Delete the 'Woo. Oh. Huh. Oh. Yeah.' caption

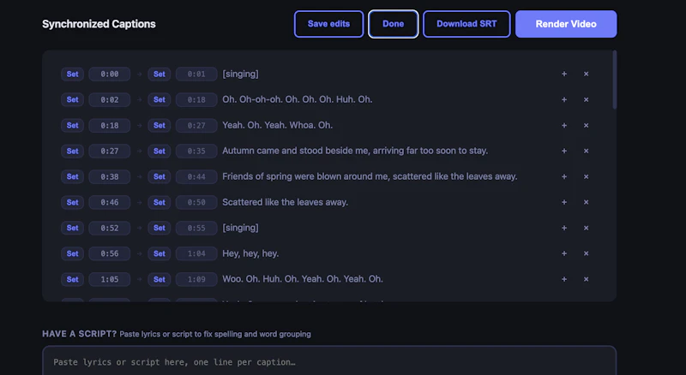click(586, 279)
